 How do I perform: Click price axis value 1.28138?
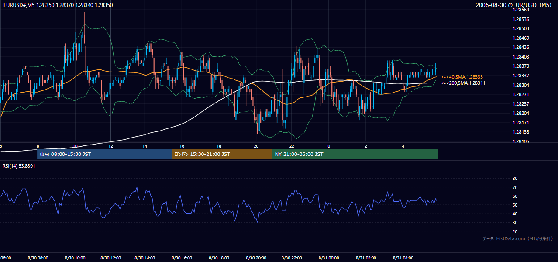521,132
